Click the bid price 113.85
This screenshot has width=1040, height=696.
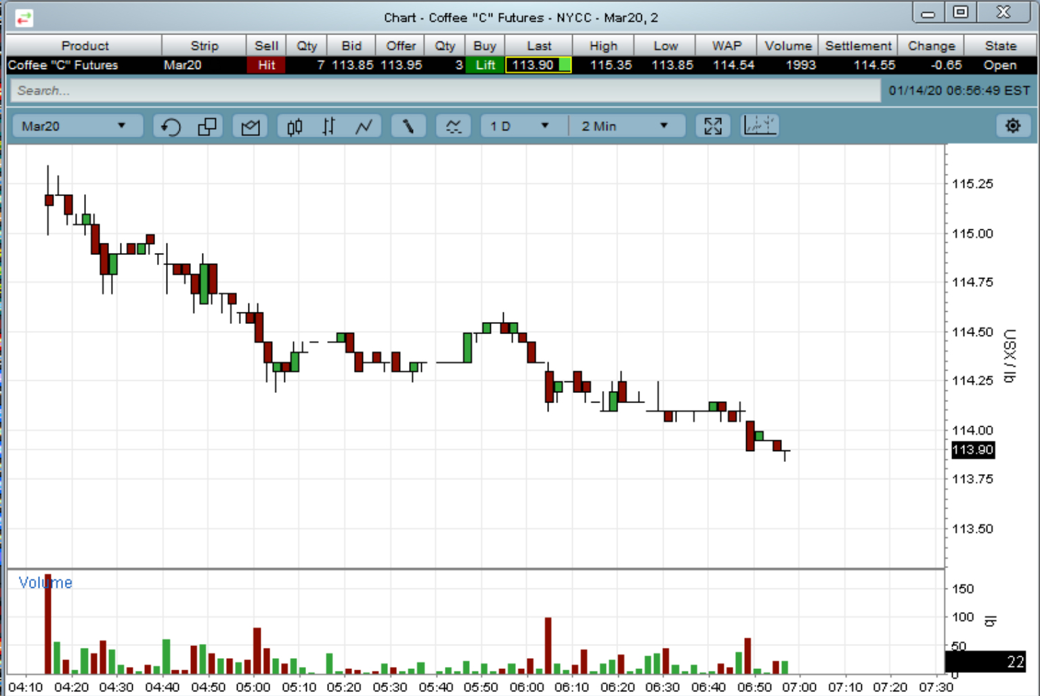click(x=352, y=65)
